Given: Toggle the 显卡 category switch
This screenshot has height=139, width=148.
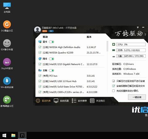Looking at the screenshot, I should click(x=51, y=42).
